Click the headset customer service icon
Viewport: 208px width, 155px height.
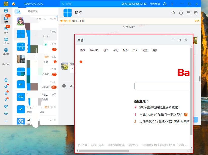pyautogui.click(x=165, y=4)
